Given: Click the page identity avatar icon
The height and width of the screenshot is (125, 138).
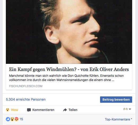Looking at the screenshot, I should coord(126,109).
